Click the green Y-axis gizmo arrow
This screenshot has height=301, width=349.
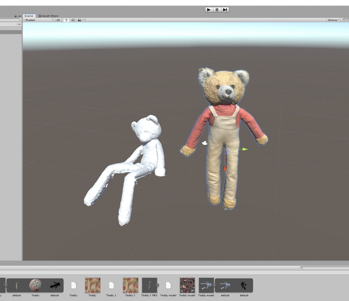[x=244, y=149]
